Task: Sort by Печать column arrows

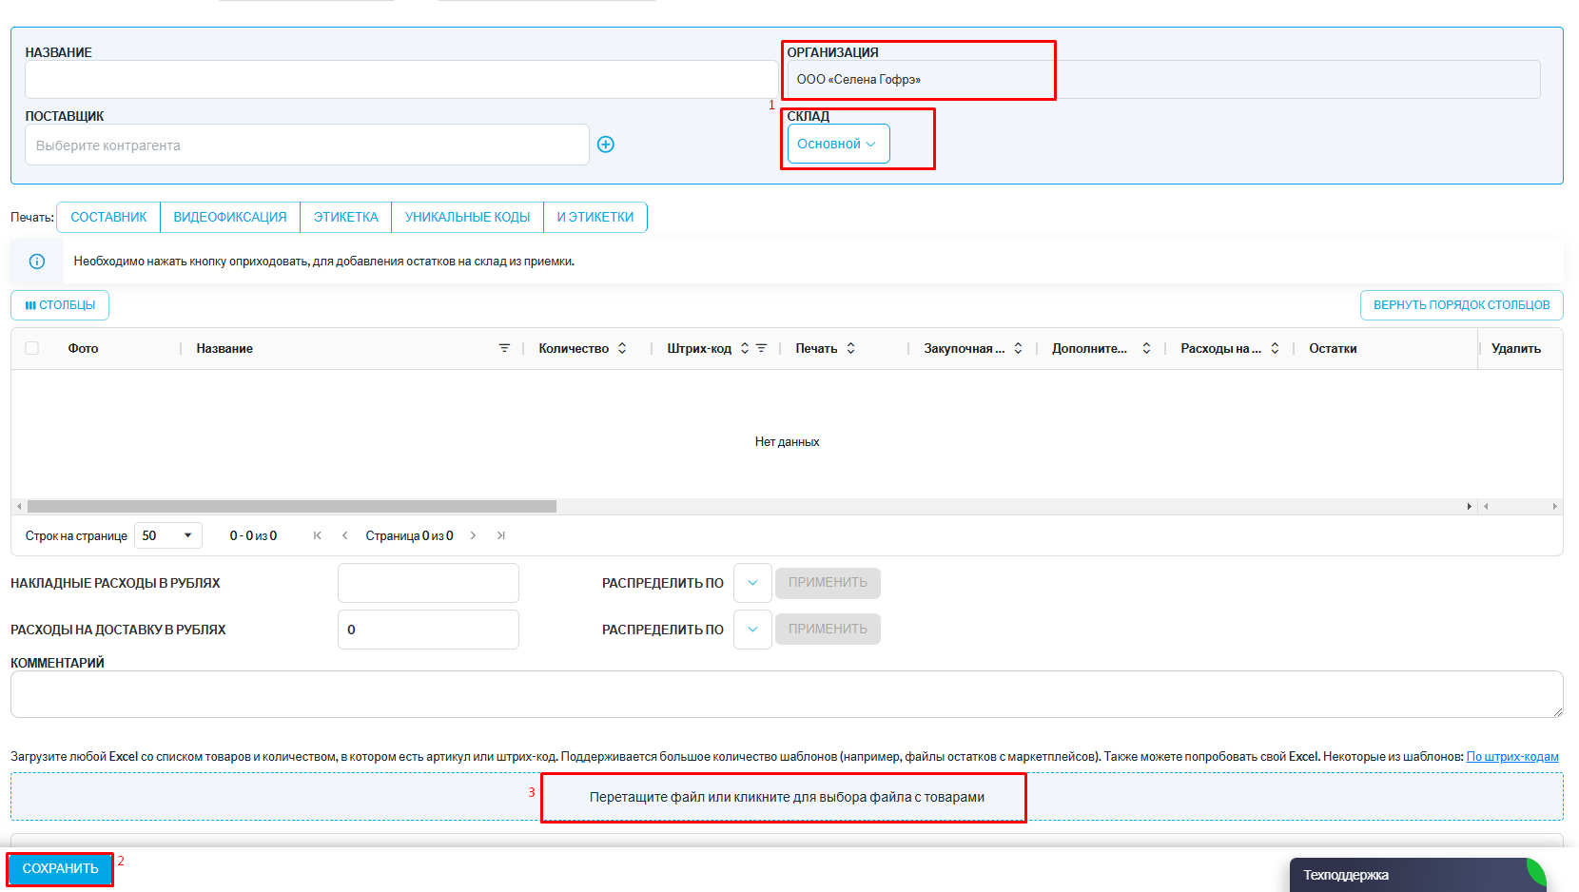Action: point(851,348)
